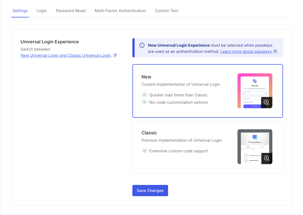Click the magnifier icon on Classic preview

pyautogui.click(x=267, y=158)
